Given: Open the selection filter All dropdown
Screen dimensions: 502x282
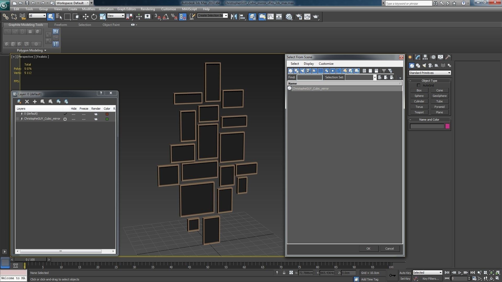Looking at the screenshot, I should point(37,16).
